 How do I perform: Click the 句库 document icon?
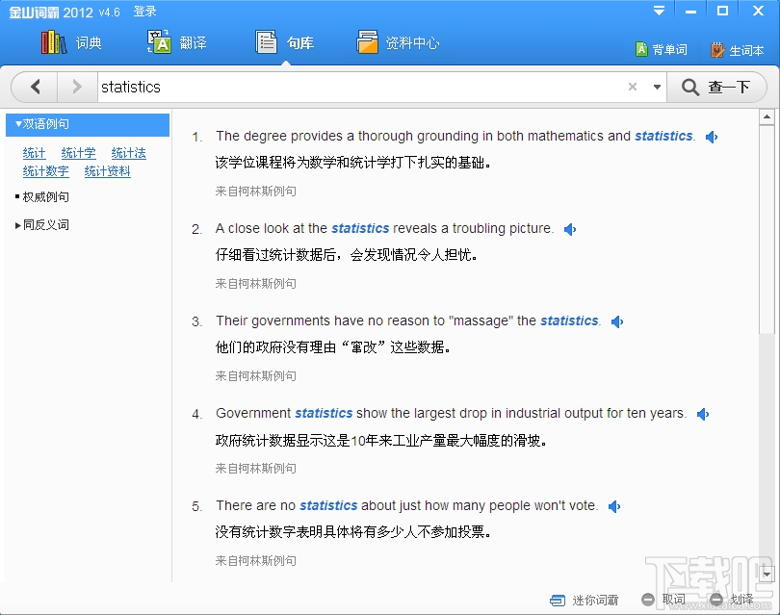(266, 42)
